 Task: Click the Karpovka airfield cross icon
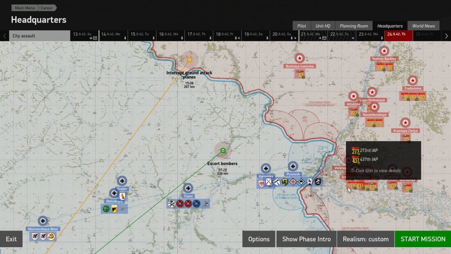coord(266,168)
